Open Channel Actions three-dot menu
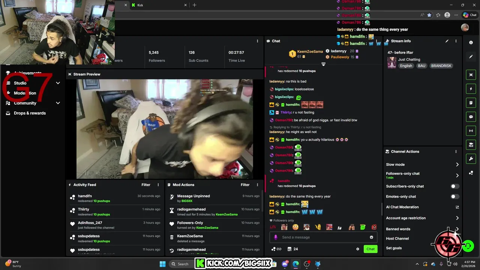The height and width of the screenshot is (270, 480). pyautogui.click(x=456, y=152)
